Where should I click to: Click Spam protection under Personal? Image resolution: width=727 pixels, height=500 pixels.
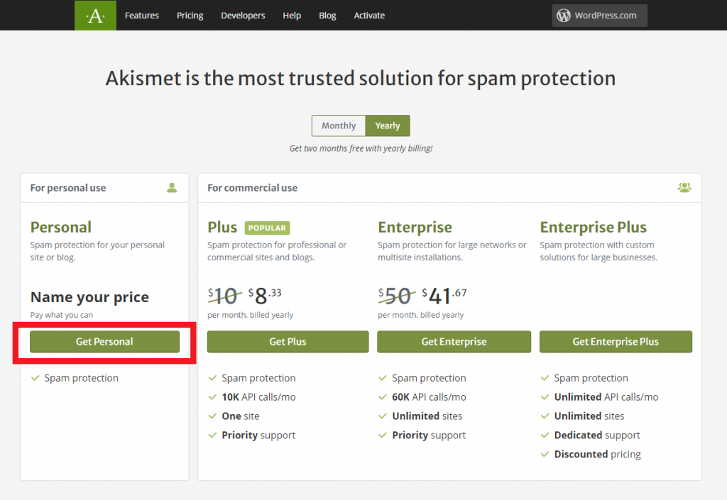click(82, 378)
